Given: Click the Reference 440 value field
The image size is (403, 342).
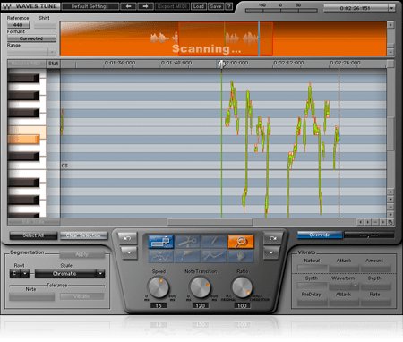Looking at the screenshot, I should coord(18,25).
